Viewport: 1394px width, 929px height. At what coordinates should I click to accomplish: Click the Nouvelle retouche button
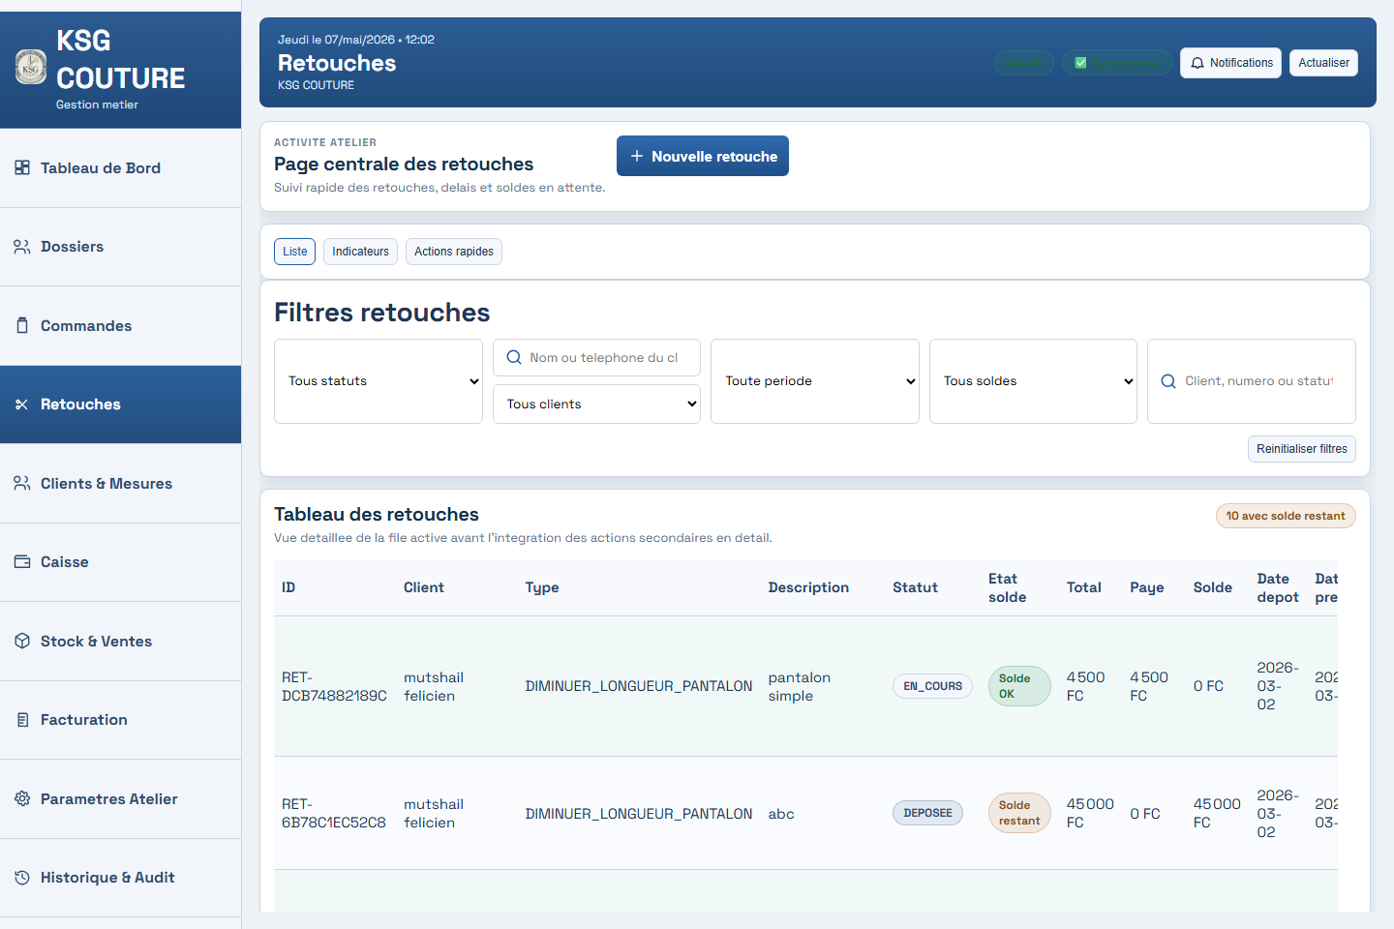(703, 156)
